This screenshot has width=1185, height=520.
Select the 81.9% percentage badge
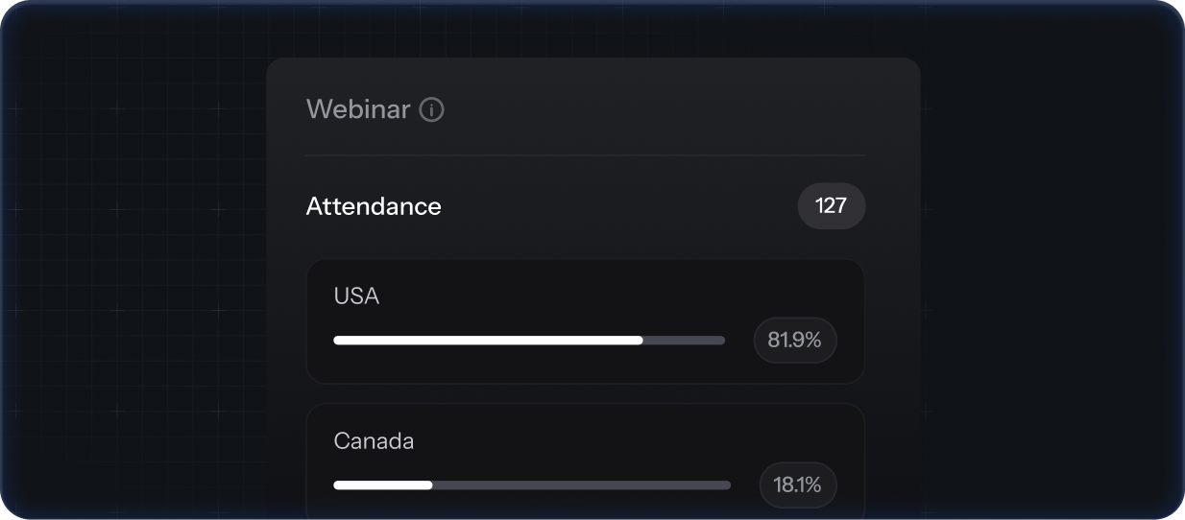pos(794,340)
